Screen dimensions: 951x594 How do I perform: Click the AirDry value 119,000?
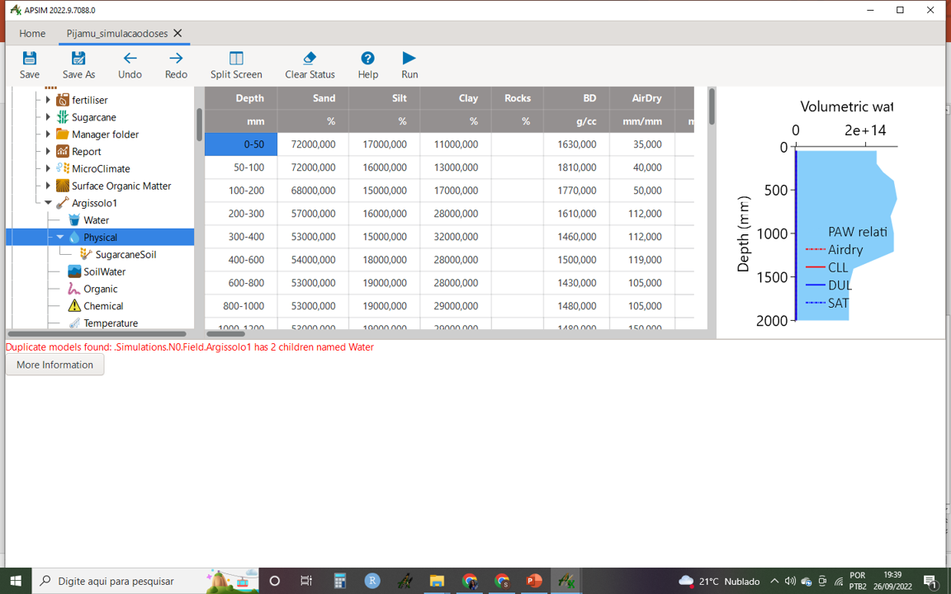642,259
